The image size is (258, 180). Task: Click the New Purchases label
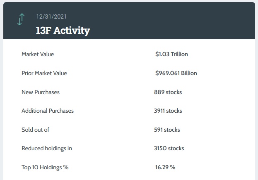[x=41, y=92]
